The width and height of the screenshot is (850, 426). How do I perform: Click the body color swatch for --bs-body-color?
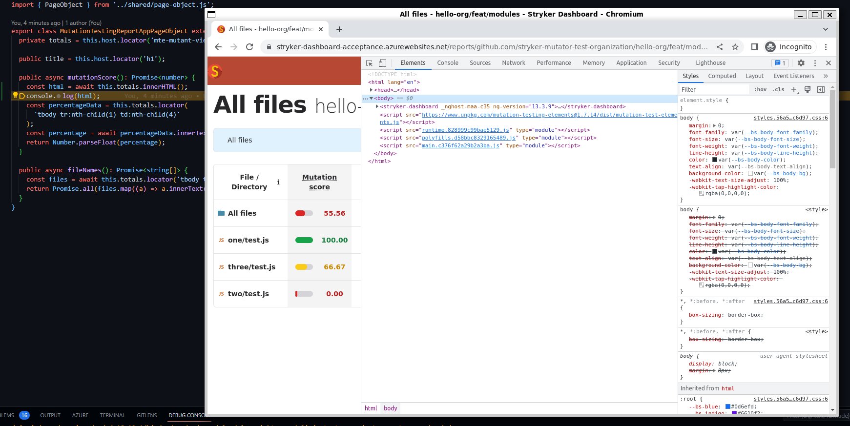(715, 160)
